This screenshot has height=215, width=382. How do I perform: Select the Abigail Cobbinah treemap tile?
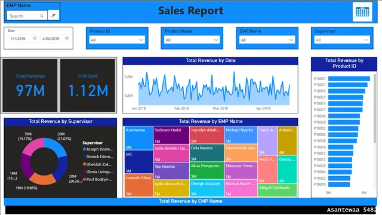277,190
